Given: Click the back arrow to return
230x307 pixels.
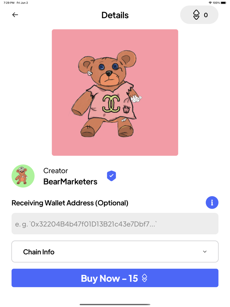Looking at the screenshot, I should tap(15, 15).
